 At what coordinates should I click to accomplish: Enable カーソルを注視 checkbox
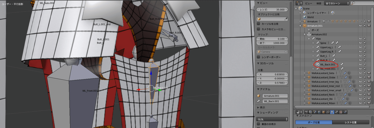pyautogui.click(x=258, y=24)
